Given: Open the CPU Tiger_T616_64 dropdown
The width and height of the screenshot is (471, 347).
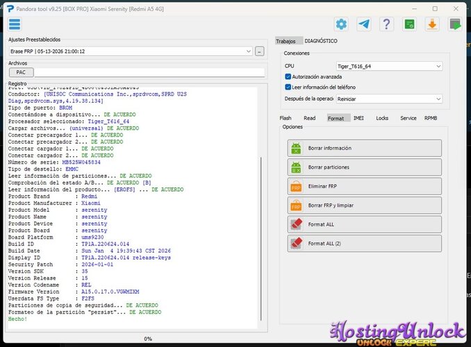Looking at the screenshot, I should pos(389,67).
